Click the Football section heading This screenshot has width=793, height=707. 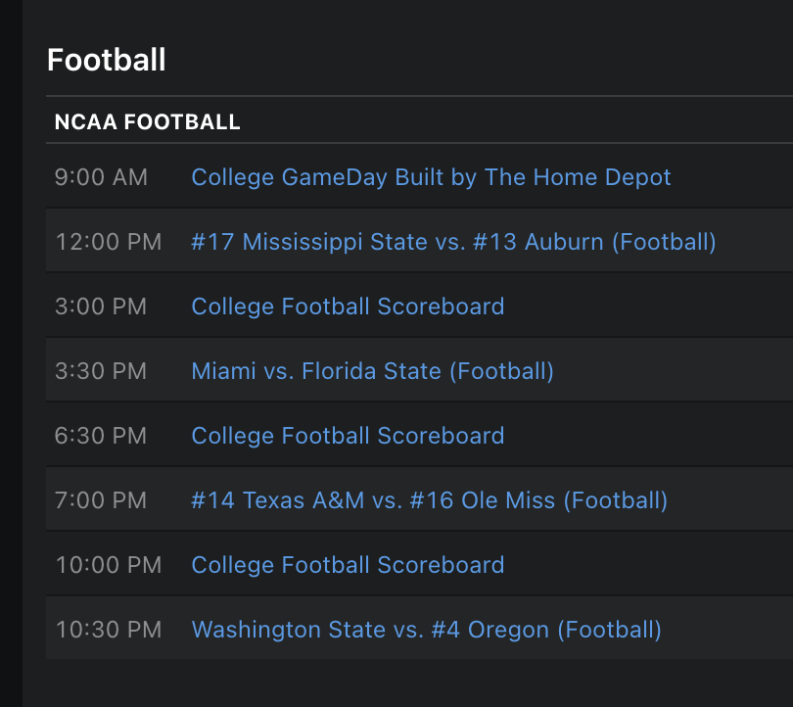pyautogui.click(x=107, y=60)
